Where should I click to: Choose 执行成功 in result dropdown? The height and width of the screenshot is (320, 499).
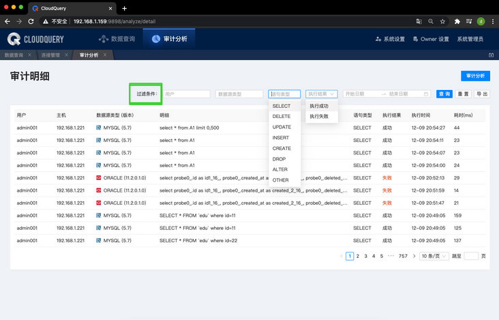(322, 106)
